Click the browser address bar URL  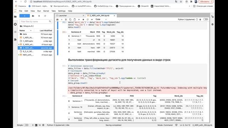tap(63, 1)
